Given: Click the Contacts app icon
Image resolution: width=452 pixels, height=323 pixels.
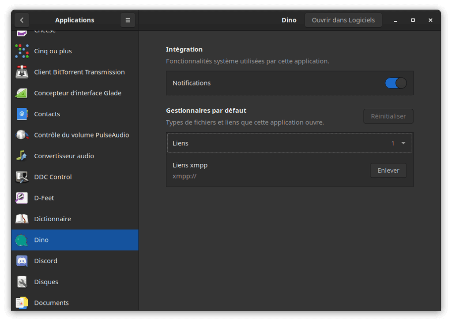Looking at the screenshot, I should tap(22, 114).
